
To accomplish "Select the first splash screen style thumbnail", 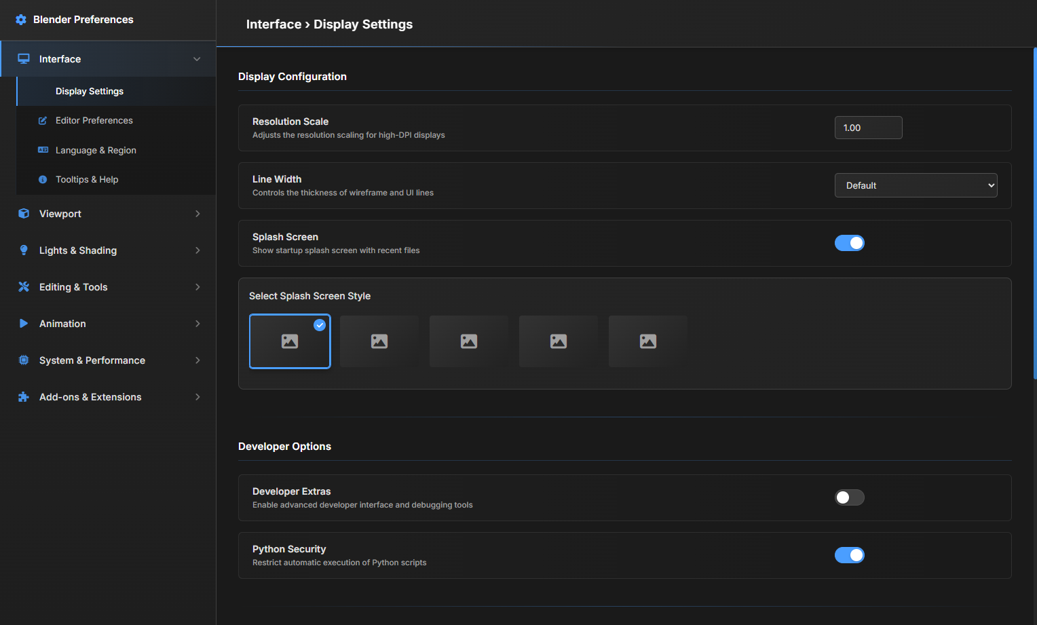I will [290, 341].
